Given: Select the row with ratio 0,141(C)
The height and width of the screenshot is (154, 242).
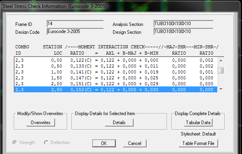Looking at the screenshot, I should pos(116,72).
